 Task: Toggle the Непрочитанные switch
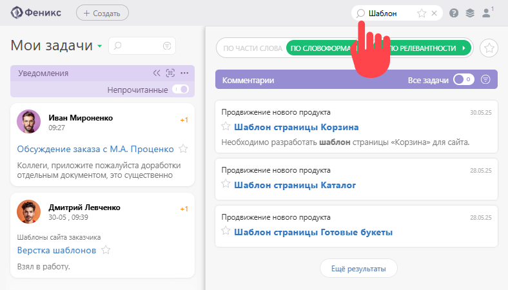(181, 90)
